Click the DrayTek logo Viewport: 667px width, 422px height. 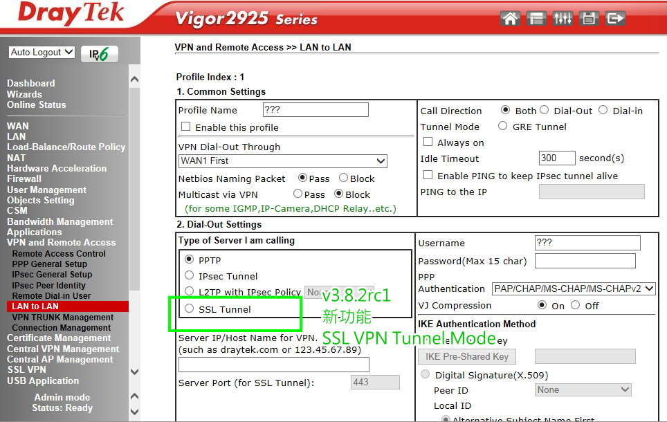pos(71,12)
